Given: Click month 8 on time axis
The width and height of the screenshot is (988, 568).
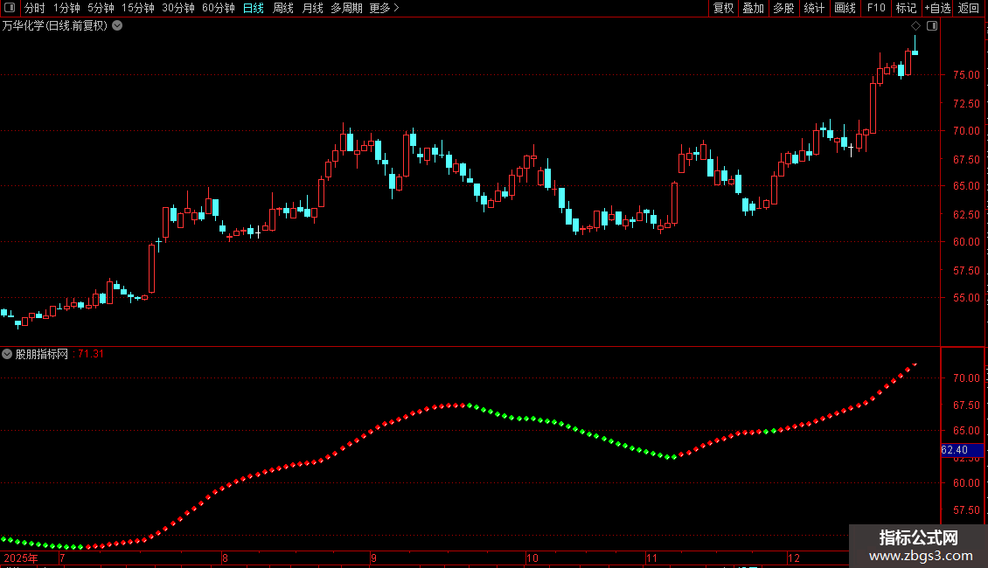Looking at the screenshot, I should (x=225, y=558).
